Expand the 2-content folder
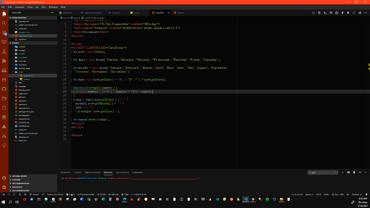 tap(23, 57)
